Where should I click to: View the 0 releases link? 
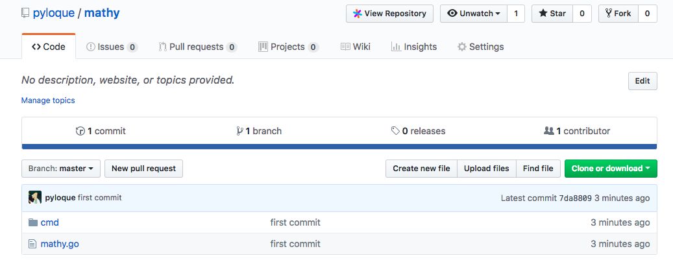point(419,131)
